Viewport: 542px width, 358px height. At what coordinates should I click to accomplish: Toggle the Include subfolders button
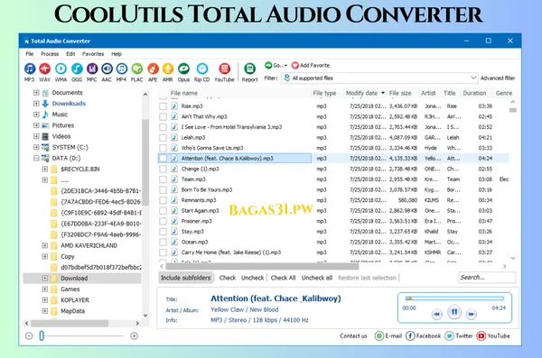(x=185, y=278)
